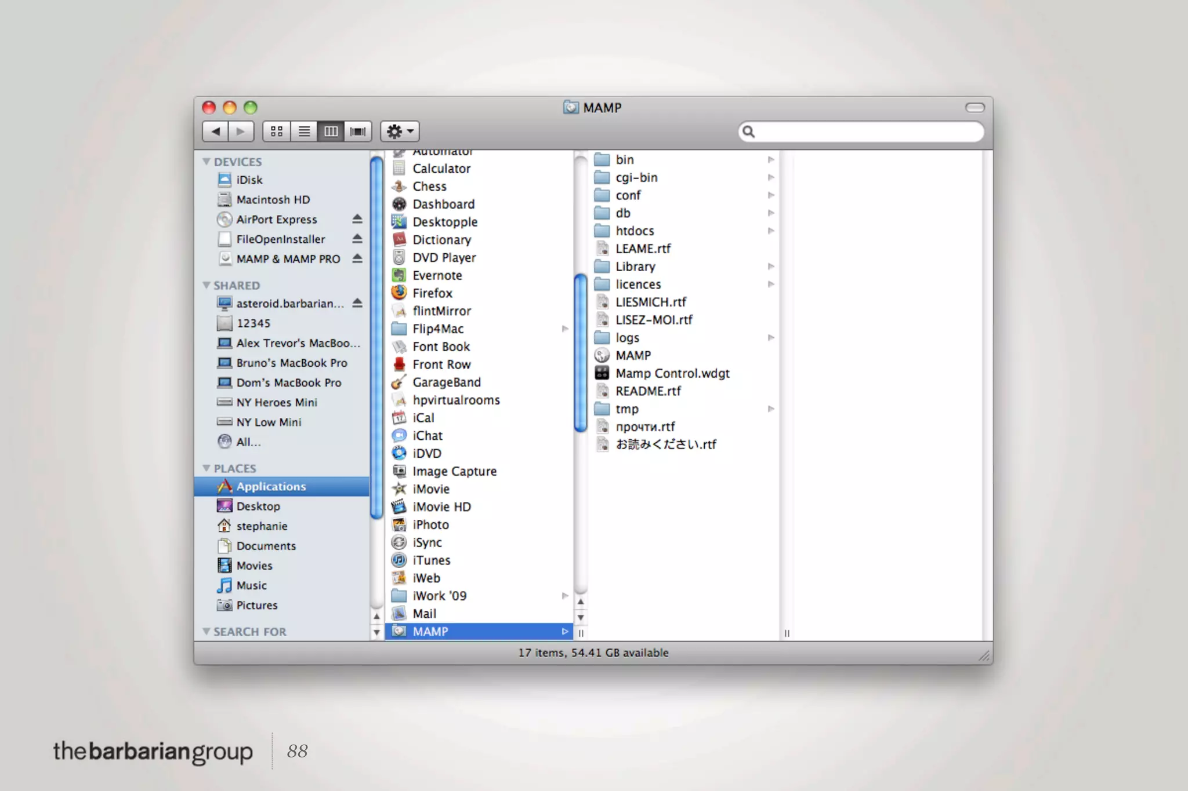Screen dimensions: 1188x791
Task: Expand the htdocs folder arrow
Action: tap(771, 231)
